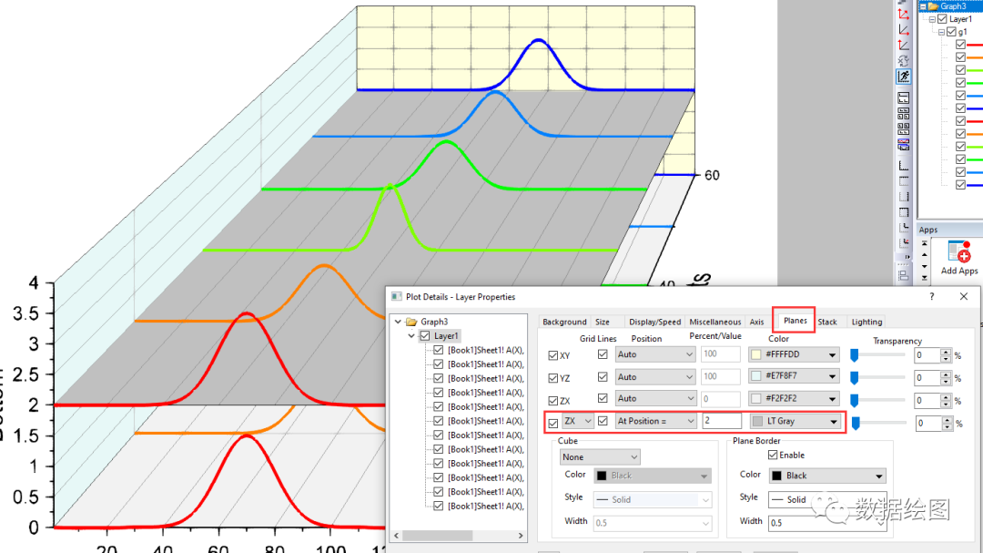Toggle XY plane visibility checkbox

553,355
